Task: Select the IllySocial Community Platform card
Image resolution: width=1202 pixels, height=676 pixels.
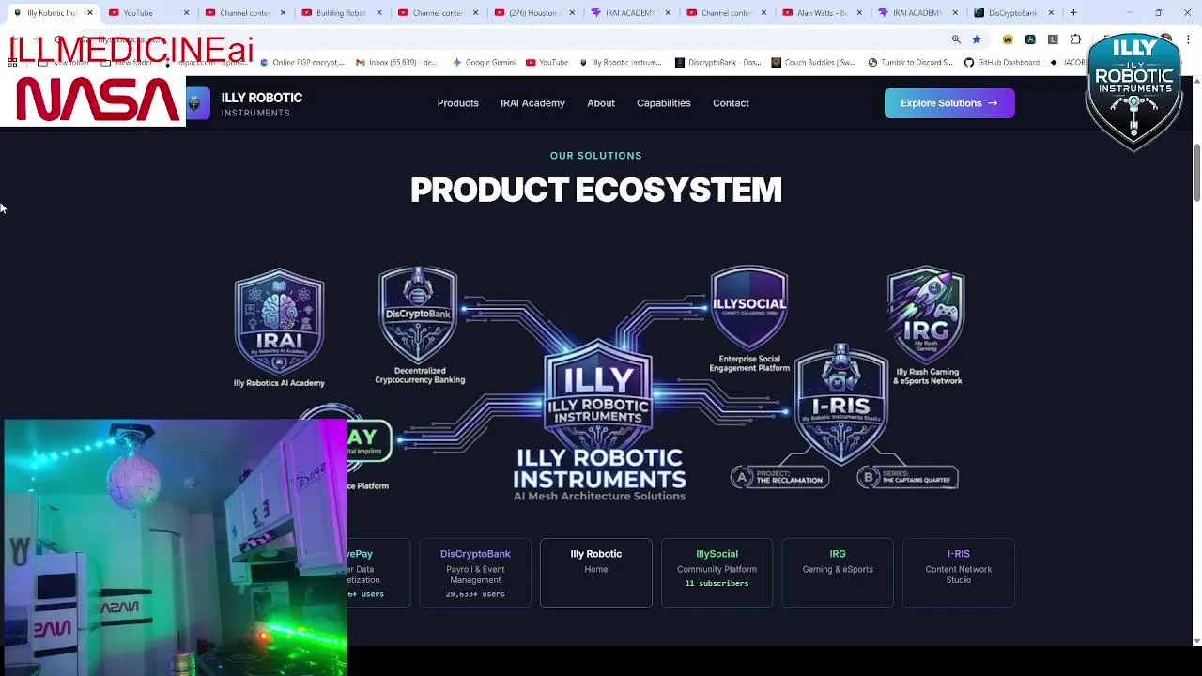Action: tap(717, 573)
